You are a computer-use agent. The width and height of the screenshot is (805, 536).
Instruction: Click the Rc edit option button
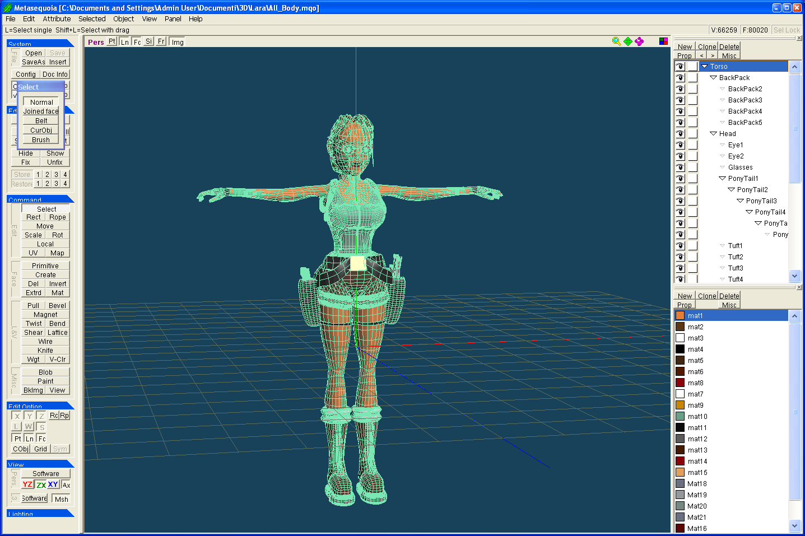54,416
